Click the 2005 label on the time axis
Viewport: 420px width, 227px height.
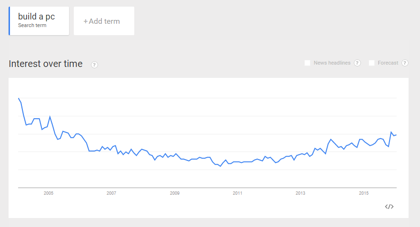click(x=49, y=193)
